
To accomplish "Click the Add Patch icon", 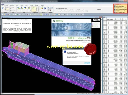I will [x=25, y=9].
